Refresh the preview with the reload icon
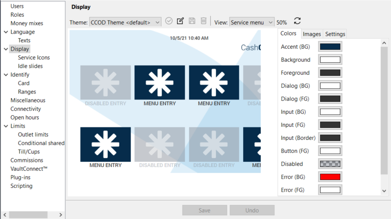The width and height of the screenshot is (391, 219). [297, 21]
